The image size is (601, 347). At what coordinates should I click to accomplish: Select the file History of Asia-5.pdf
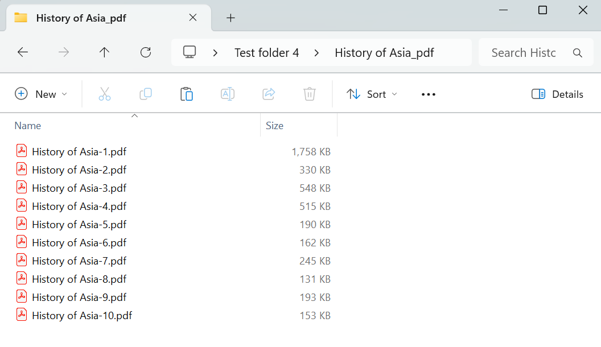[x=79, y=225]
